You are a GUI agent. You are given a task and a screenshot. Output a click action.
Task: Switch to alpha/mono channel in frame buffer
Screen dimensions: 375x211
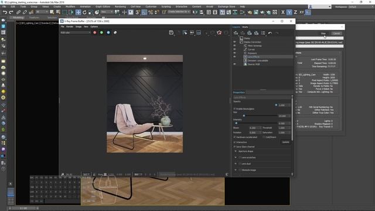tap(115, 33)
